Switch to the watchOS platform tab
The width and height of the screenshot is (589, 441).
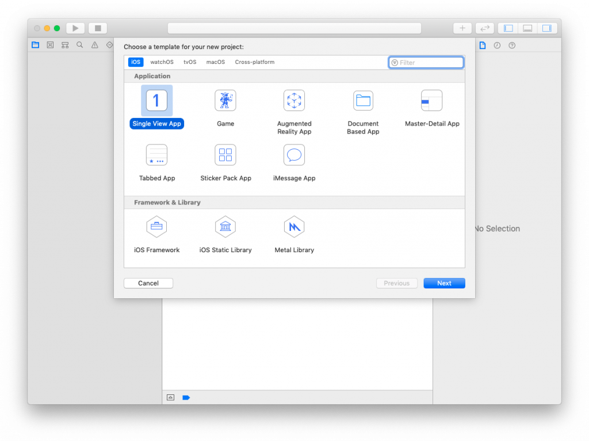point(162,62)
